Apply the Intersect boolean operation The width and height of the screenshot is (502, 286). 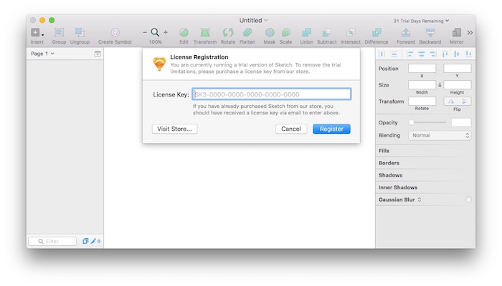click(x=351, y=32)
